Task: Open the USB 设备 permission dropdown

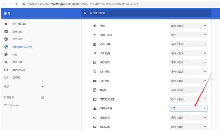Action: pos(188,53)
